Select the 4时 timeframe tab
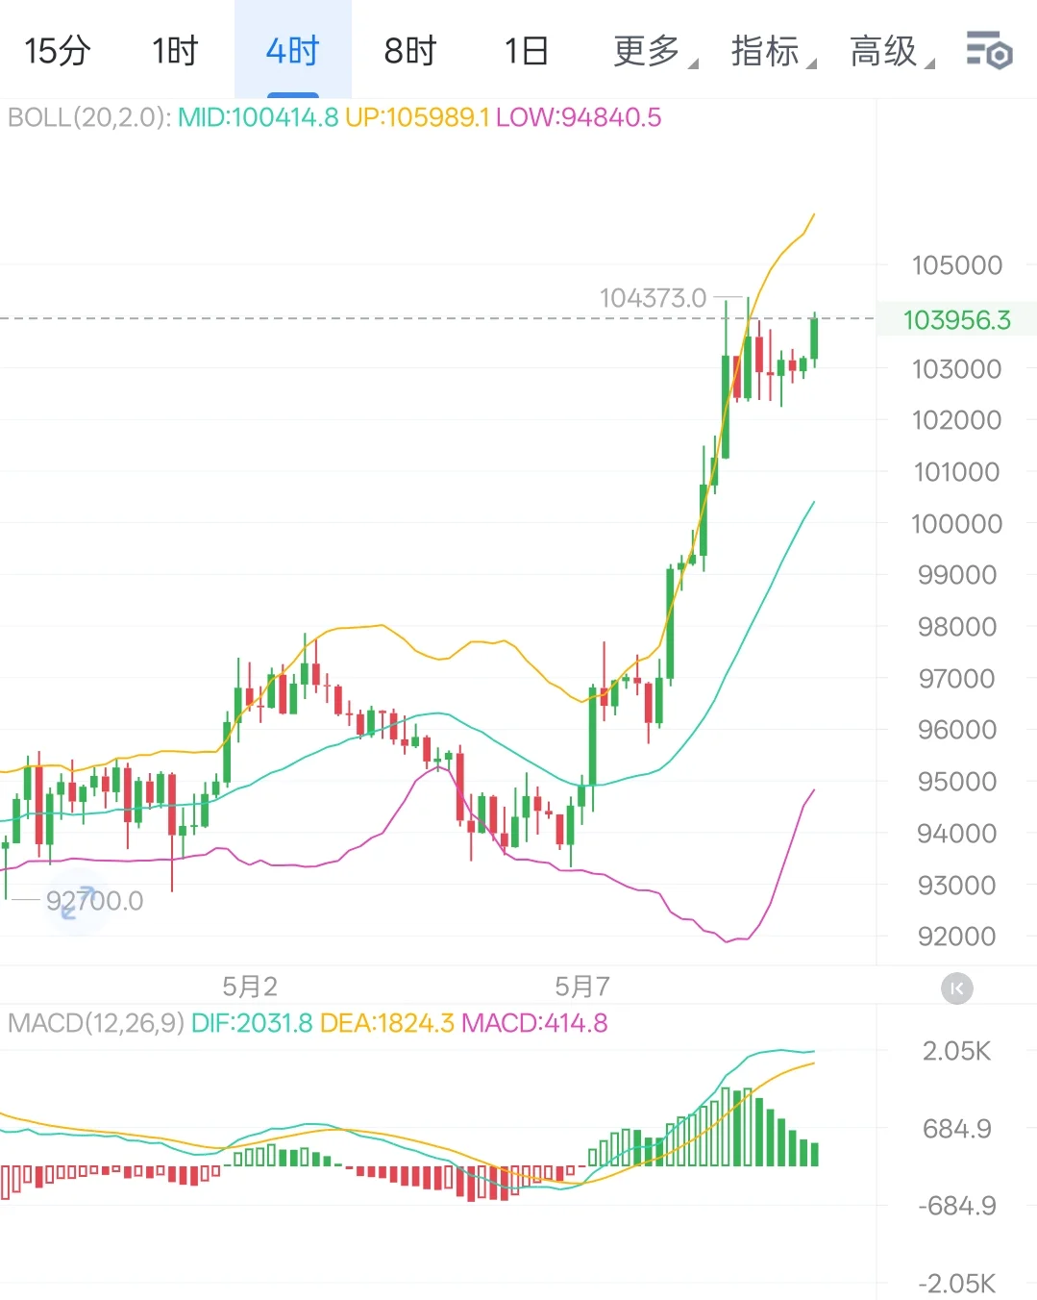The height and width of the screenshot is (1300, 1037). pos(293,50)
